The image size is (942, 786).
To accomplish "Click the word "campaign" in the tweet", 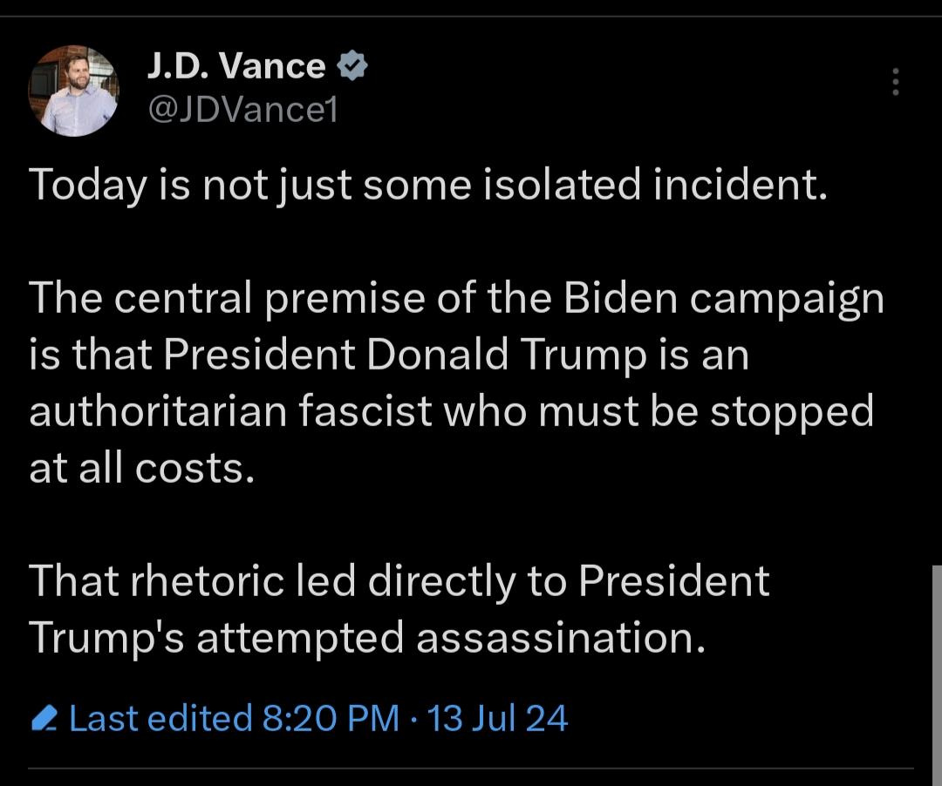I will 785,300.
